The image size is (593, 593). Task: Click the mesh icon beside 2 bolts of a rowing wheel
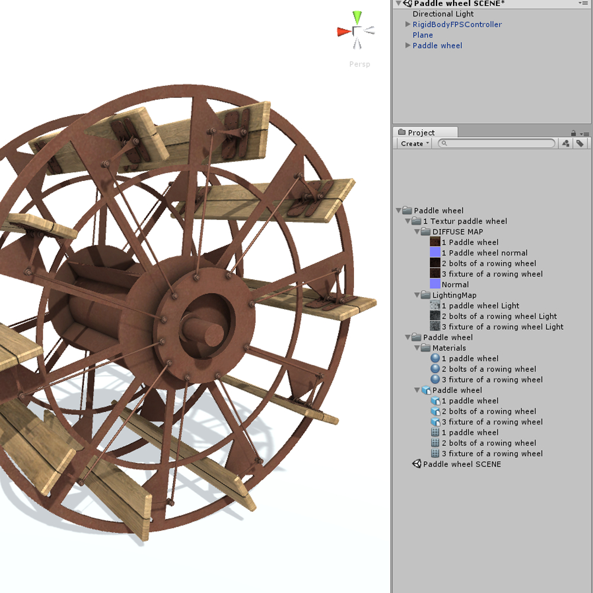[437, 411]
